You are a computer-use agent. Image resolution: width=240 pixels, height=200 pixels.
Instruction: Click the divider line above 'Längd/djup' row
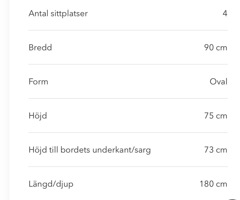pos(128,167)
